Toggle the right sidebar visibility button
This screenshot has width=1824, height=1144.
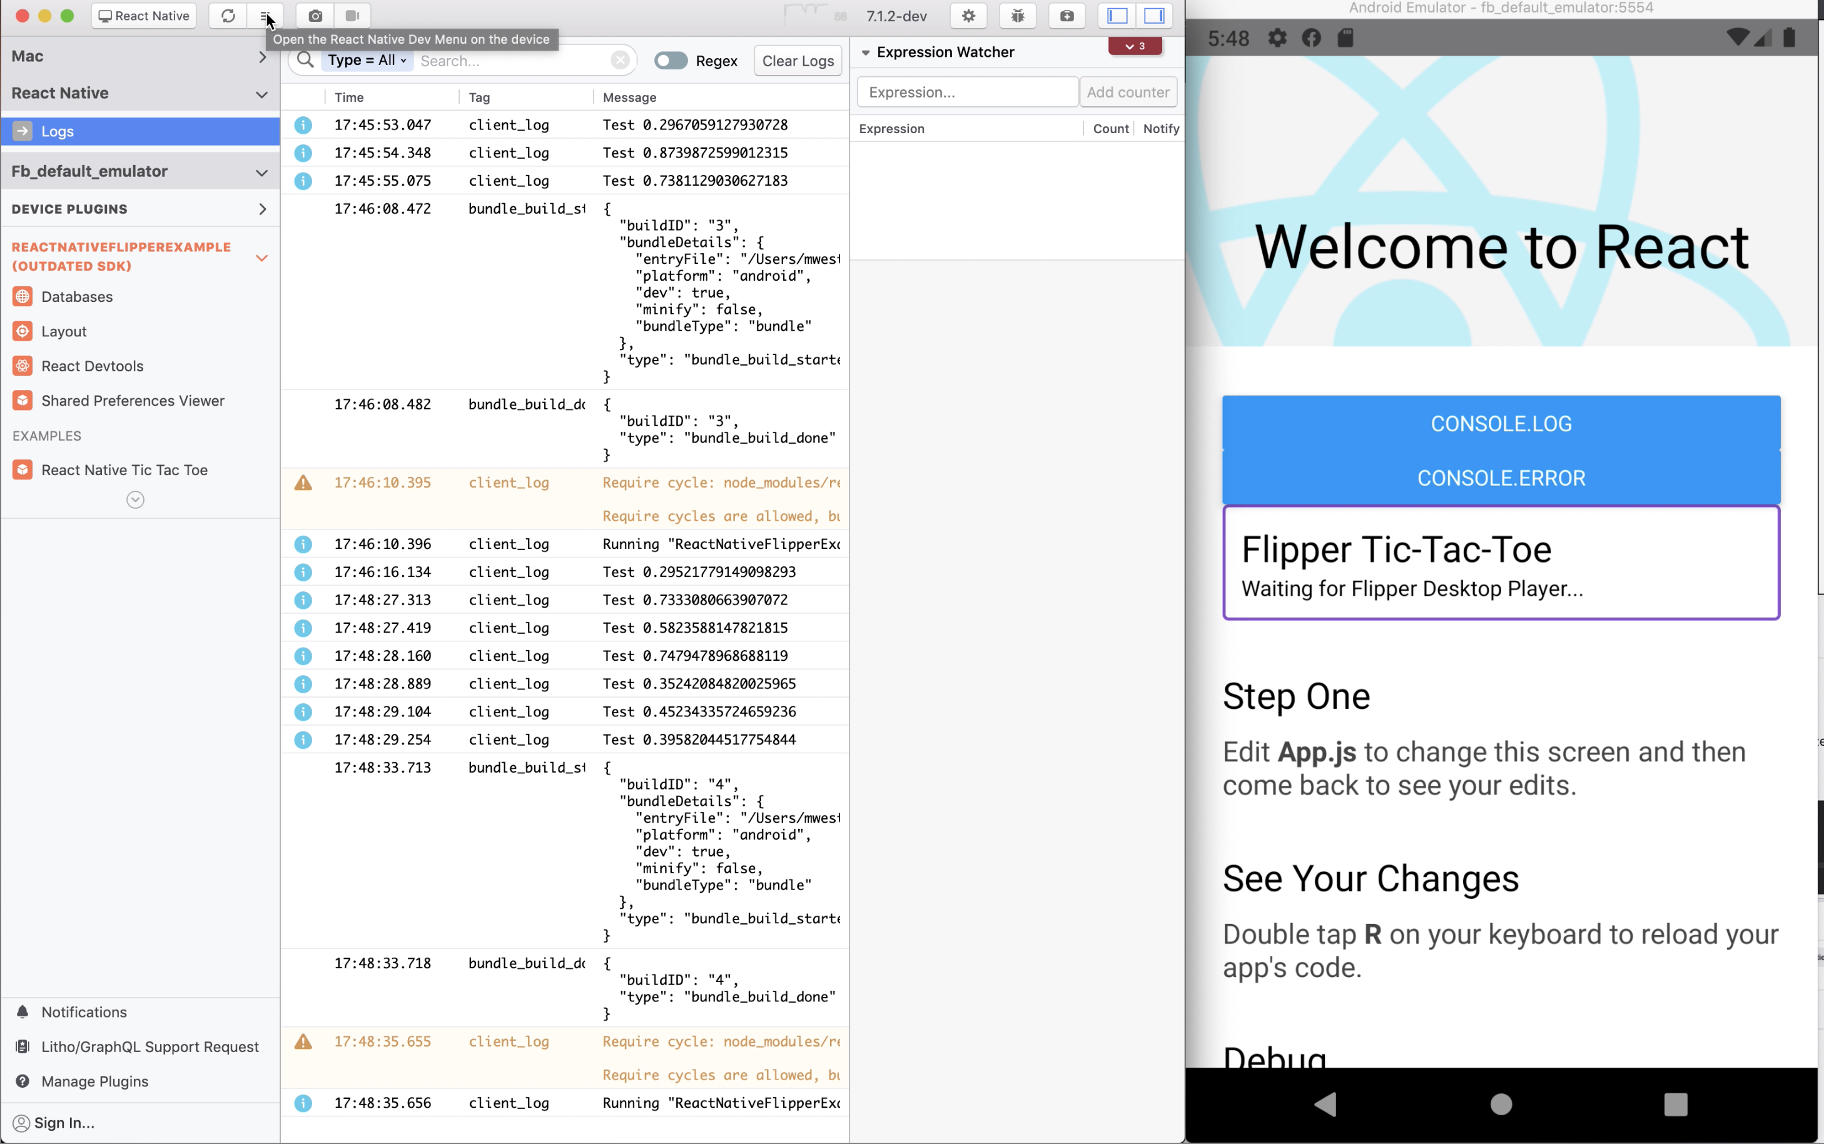pyautogui.click(x=1153, y=16)
